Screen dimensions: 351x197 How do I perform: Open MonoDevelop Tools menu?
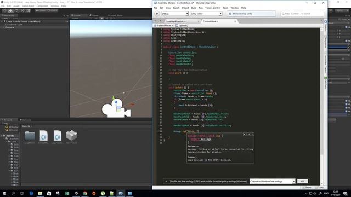tap(225, 8)
